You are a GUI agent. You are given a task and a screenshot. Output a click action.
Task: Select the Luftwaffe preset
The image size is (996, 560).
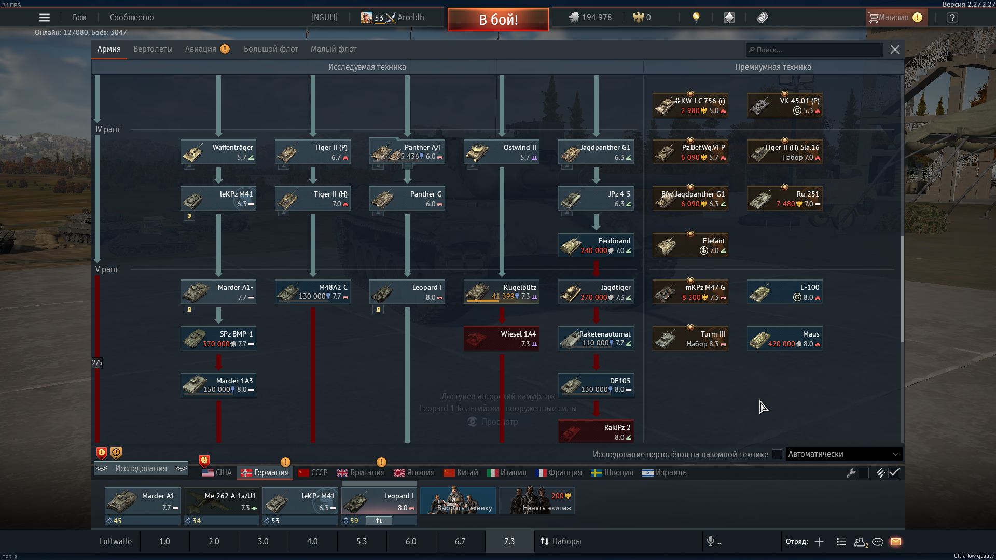[116, 541]
